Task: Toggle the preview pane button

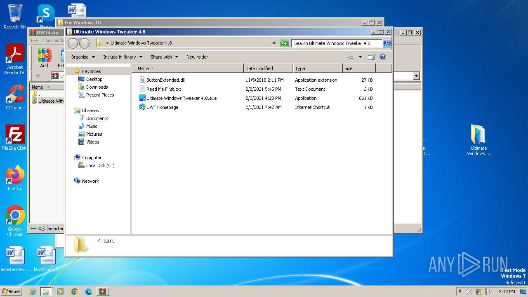Action: coord(371,57)
